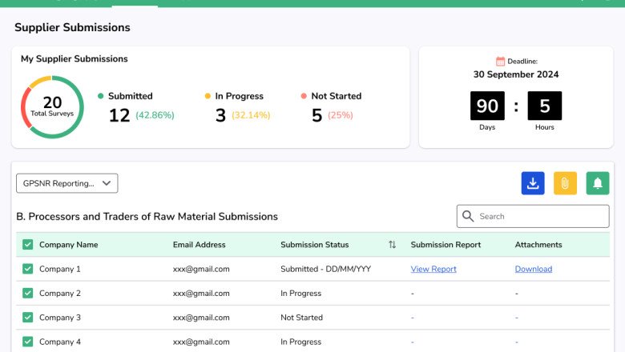
Task: Click the Processors and Traders section title
Action: point(147,217)
